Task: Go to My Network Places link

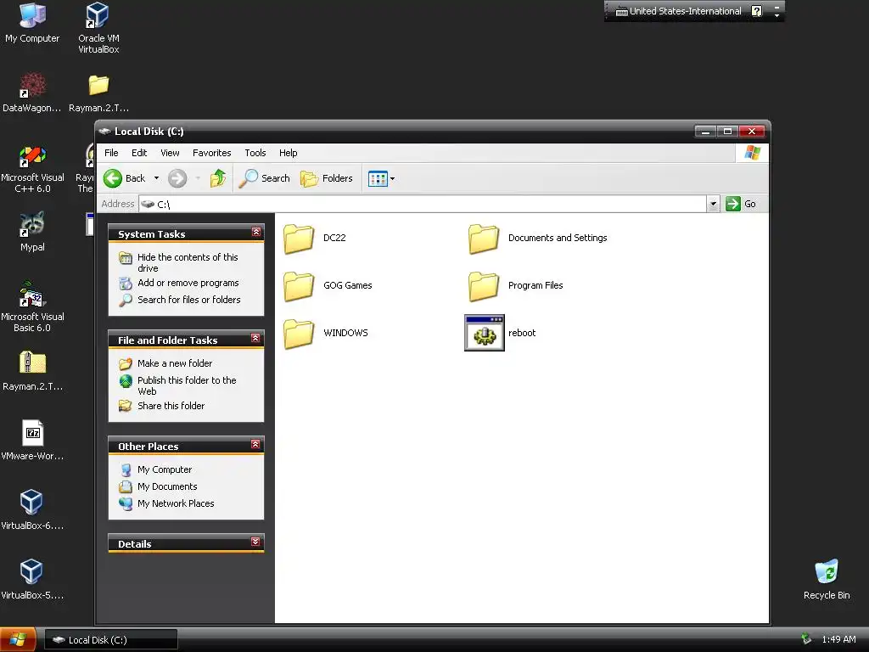Action: (175, 503)
